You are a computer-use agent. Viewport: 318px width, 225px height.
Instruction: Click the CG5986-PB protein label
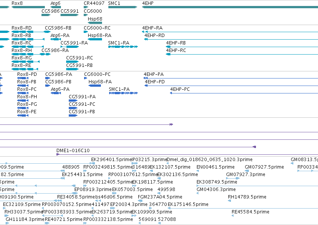coord(58,82)
